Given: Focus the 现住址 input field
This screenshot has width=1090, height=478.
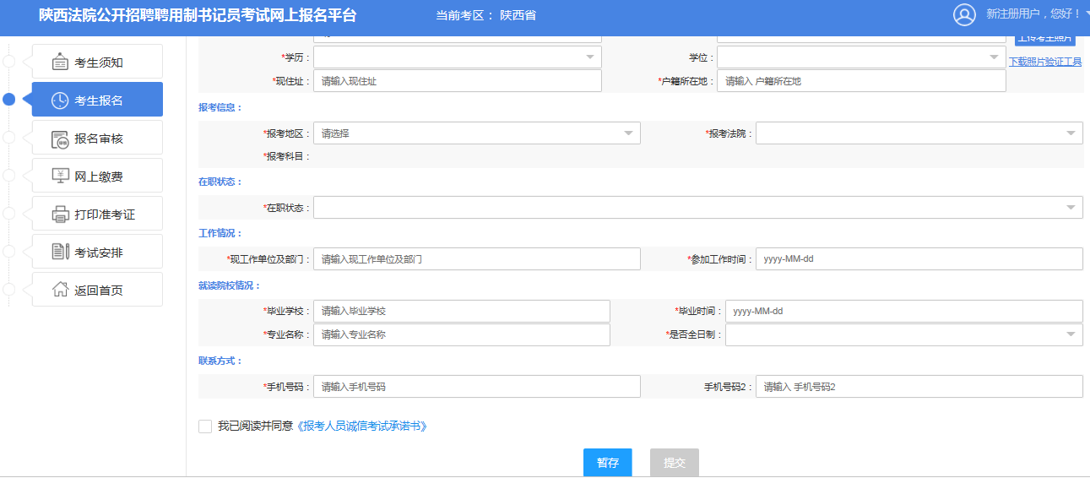Looking at the screenshot, I should 458,81.
